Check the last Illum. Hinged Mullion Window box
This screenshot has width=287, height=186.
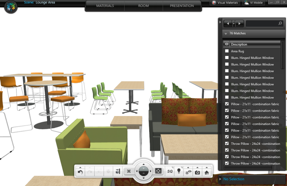[227, 97]
